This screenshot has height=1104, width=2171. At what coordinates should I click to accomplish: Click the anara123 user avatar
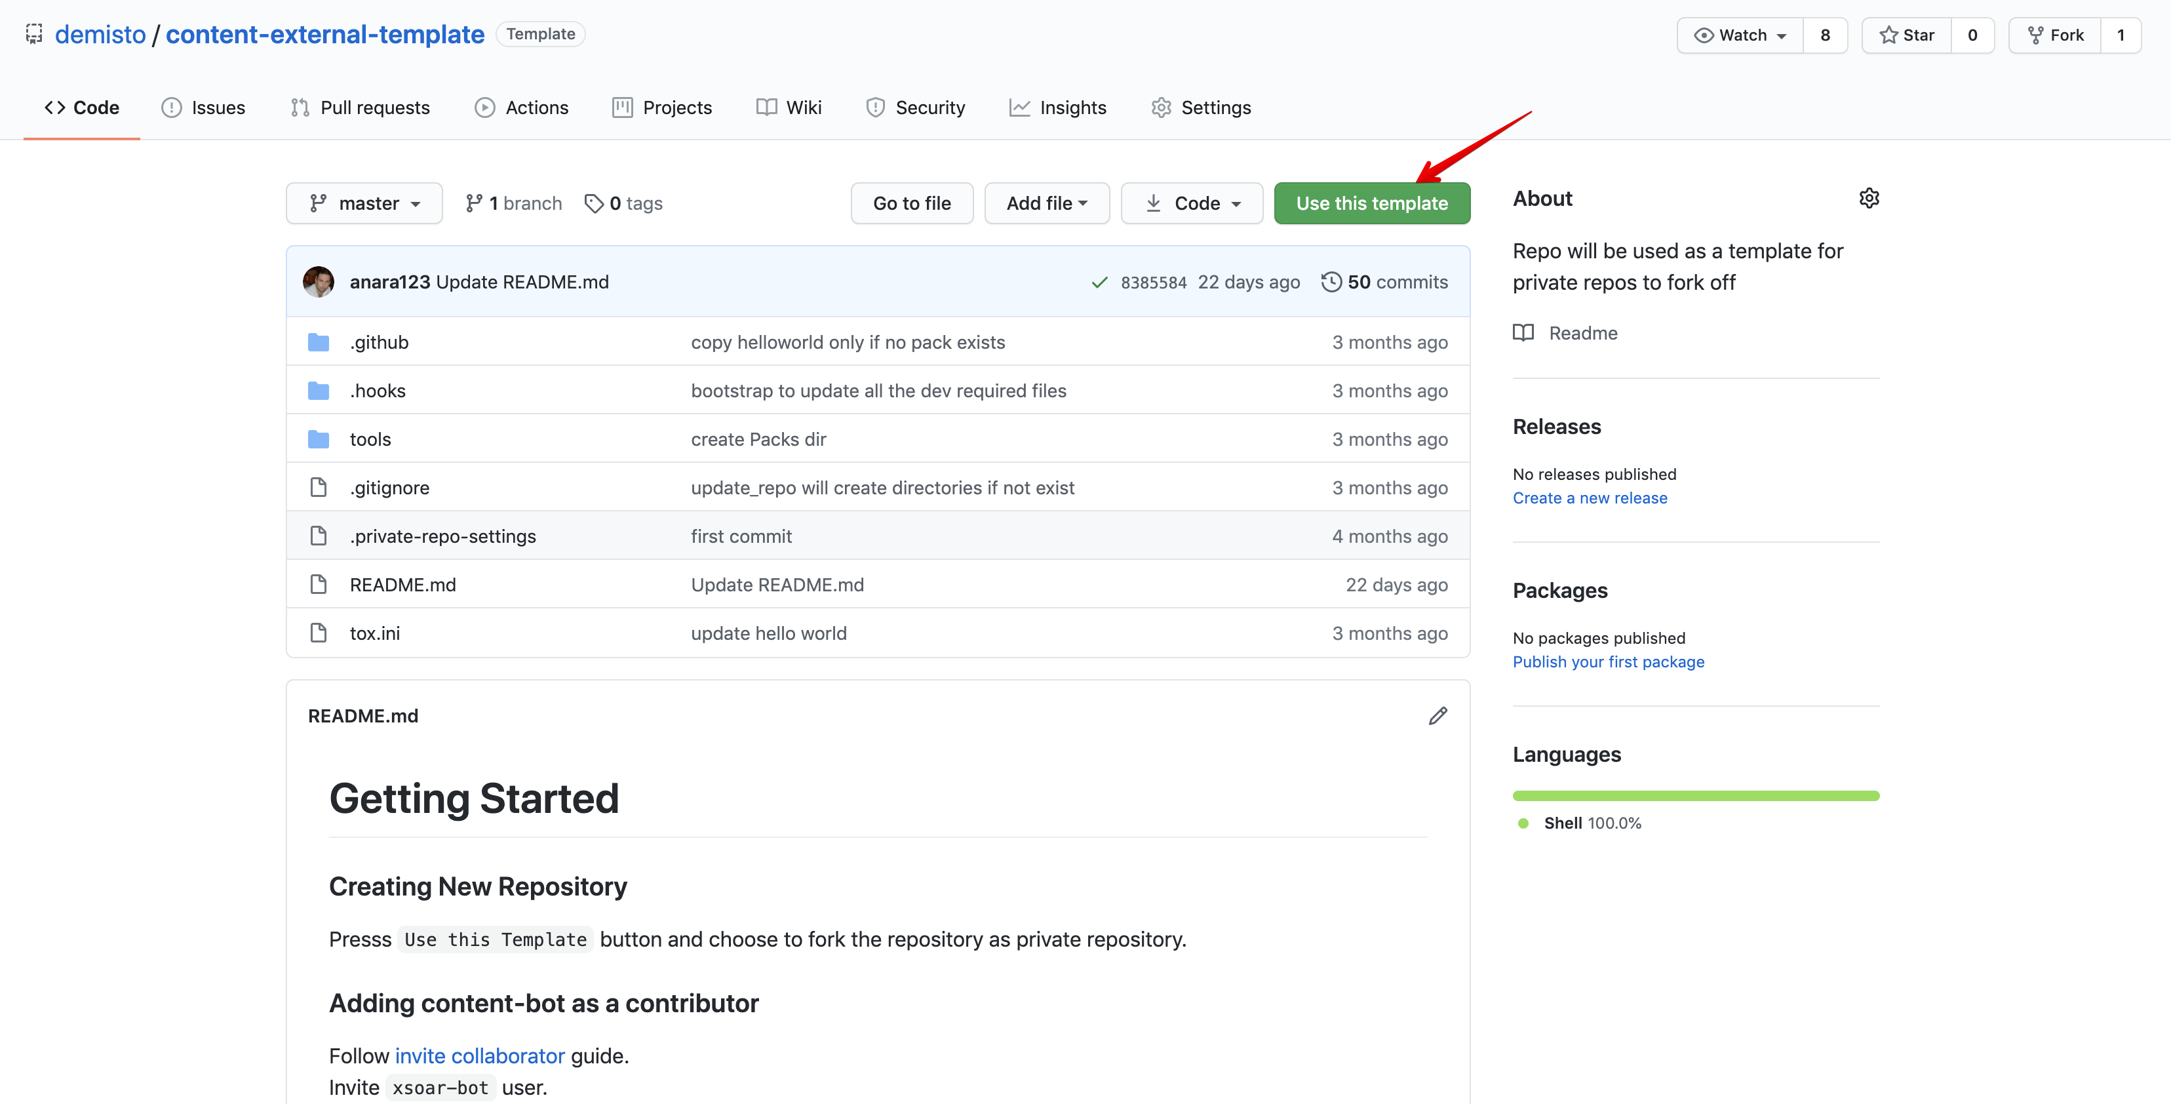pos(319,283)
